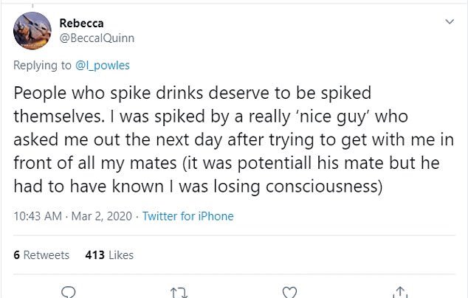Open the @l_powles mention link

pyautogui.click(x=103, y=64)
